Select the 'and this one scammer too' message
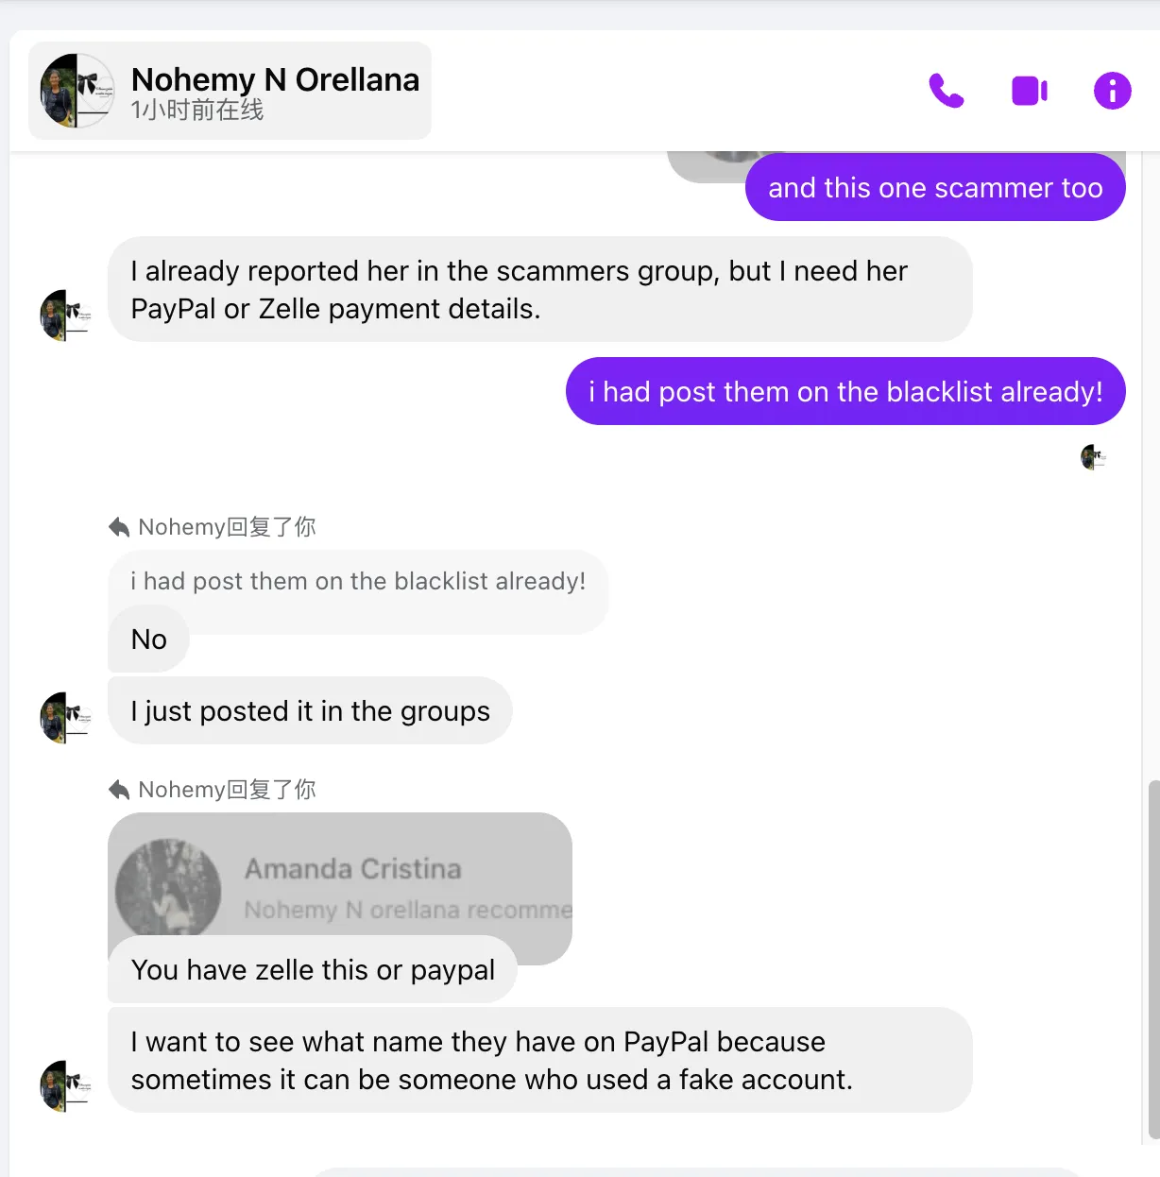This screenshot has height=1177, width=1160. pyautogui.click(x=935, y=187)
